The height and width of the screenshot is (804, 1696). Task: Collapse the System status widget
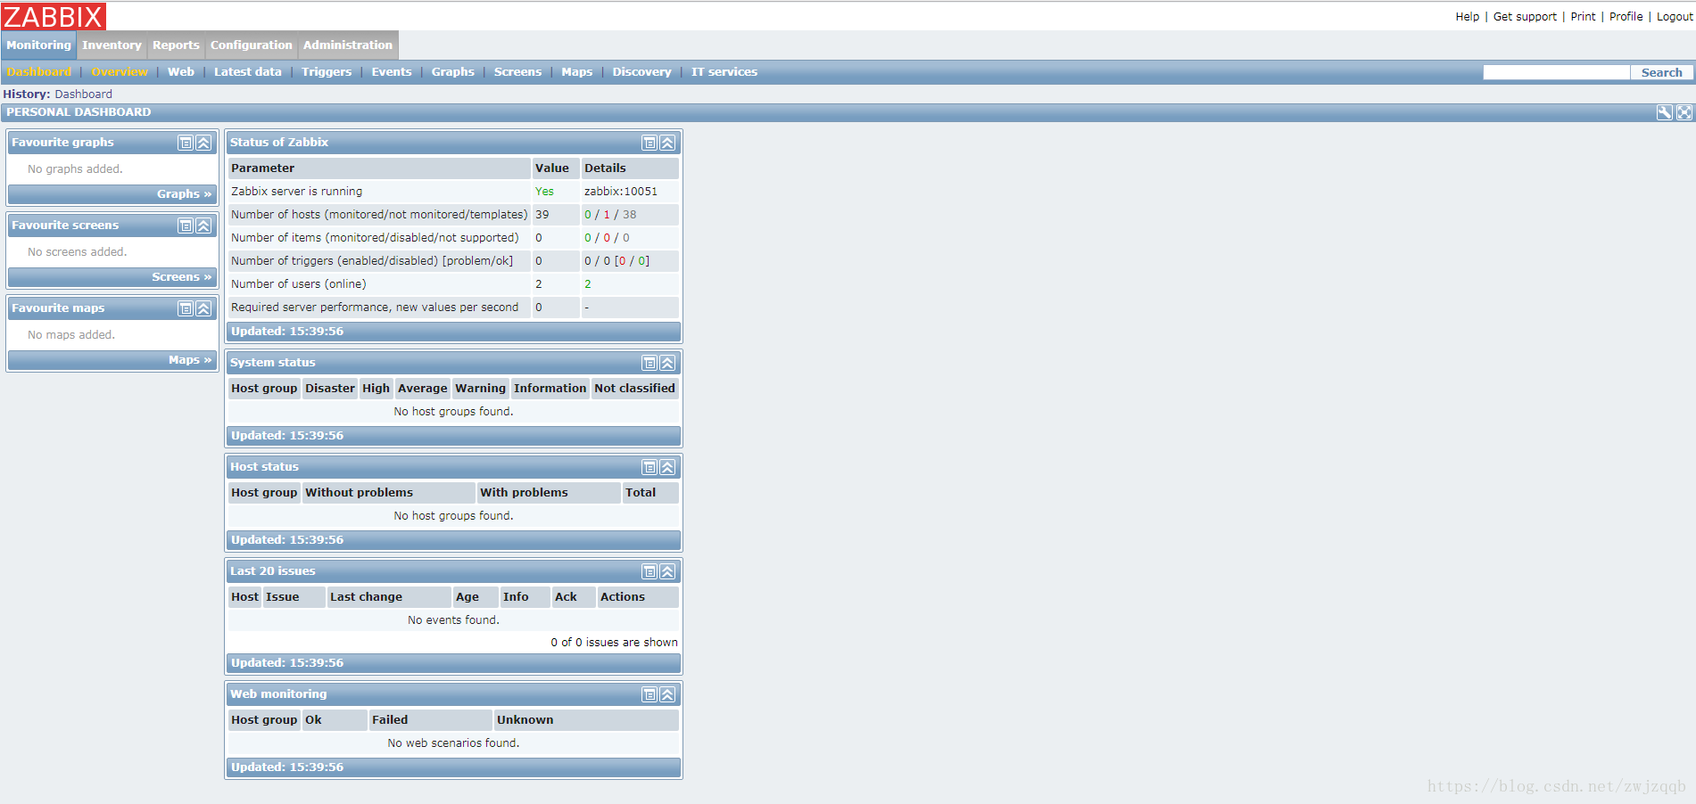tap(667, 363)
